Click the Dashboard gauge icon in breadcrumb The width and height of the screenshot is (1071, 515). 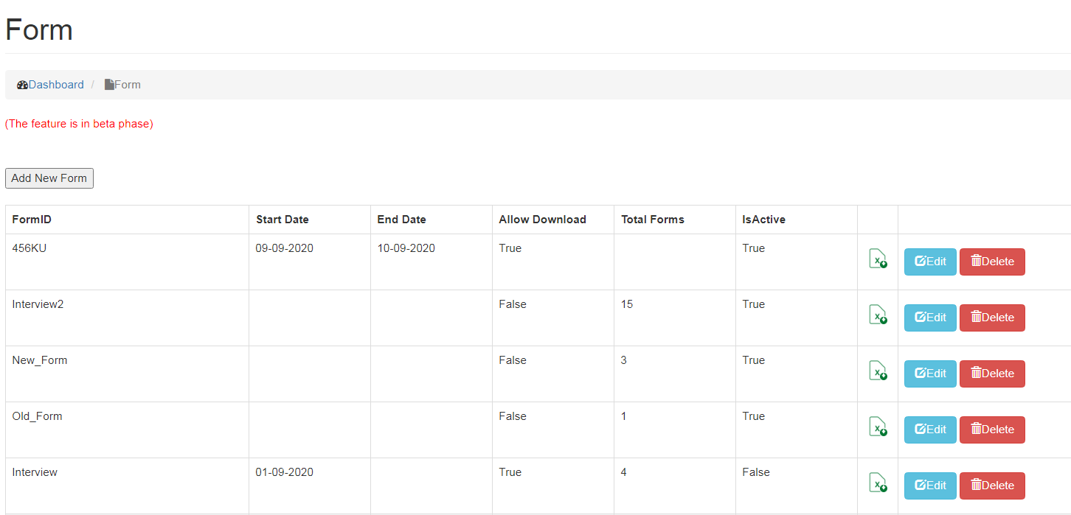[22, 85]
